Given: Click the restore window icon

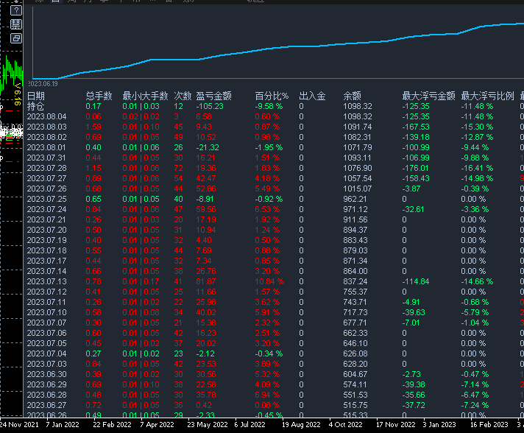Looking at the screenshot, I should (16, 38).
